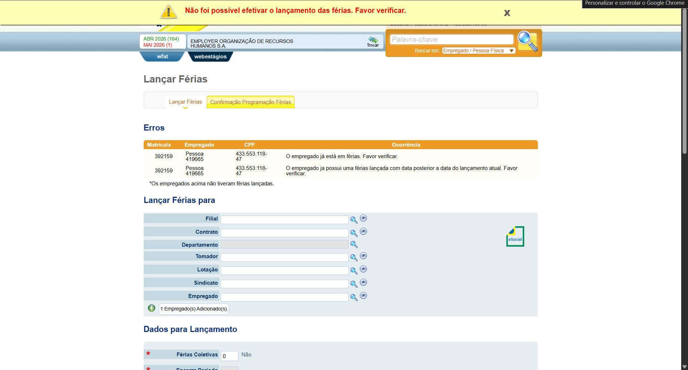
Task: Click the Tomador lookup magnifier icon
Action: [x=354, y=257]
